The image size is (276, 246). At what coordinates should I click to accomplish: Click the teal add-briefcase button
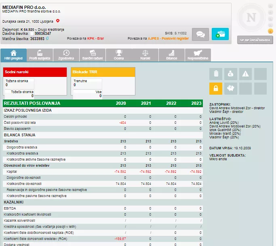tap(220, 34)
